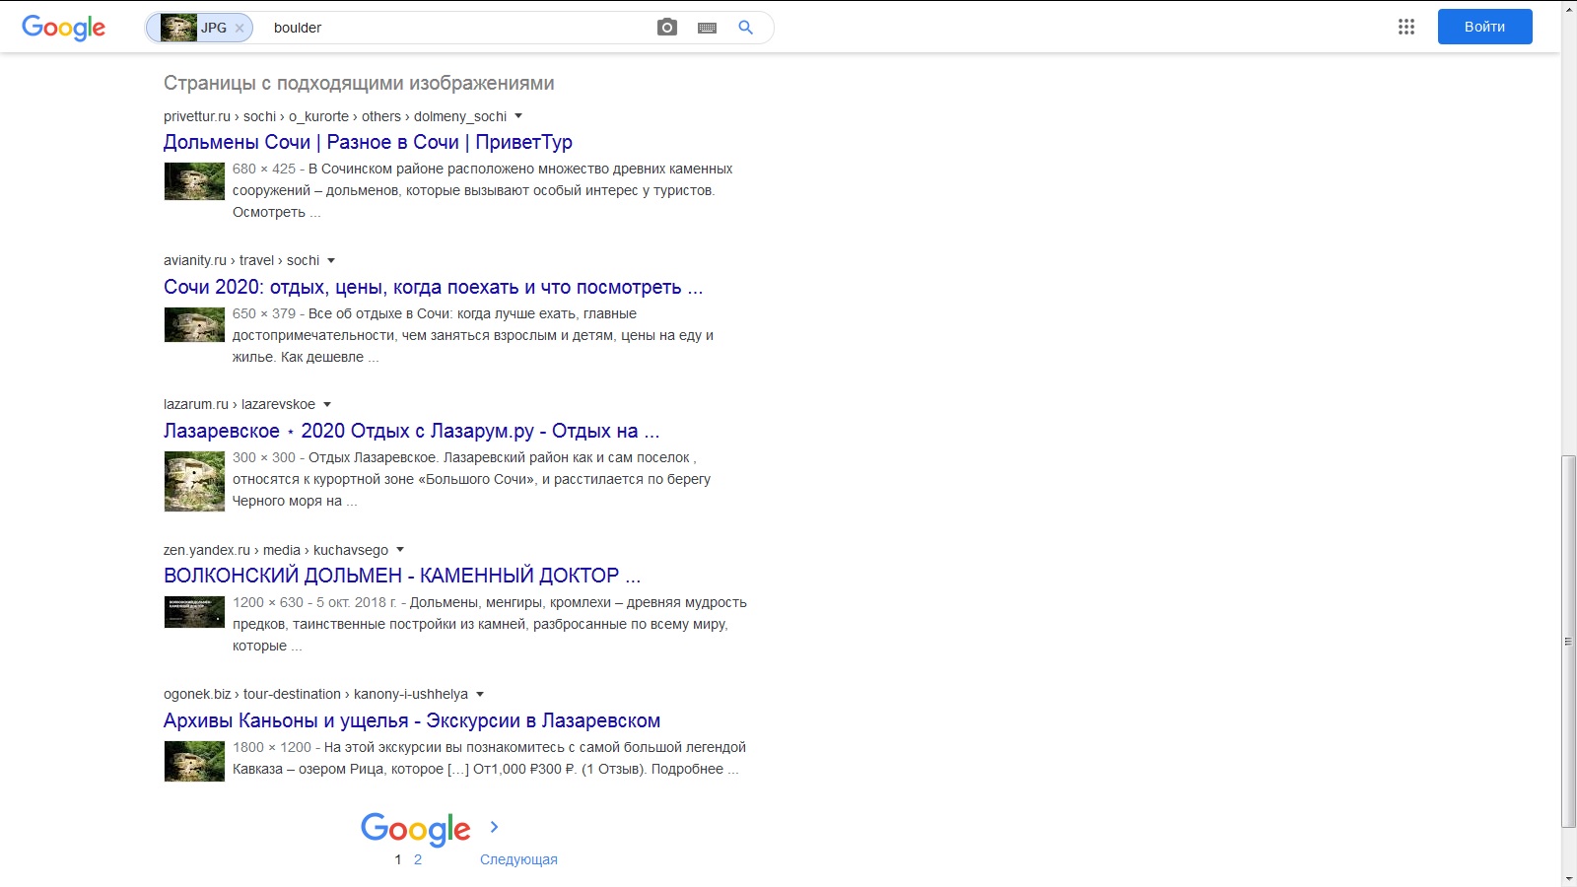Image resolution: width=1577 pixels, height=887 pixels.
Task: Click the thumbnail of Сочи 2020 result
Action: click(194, 325)
